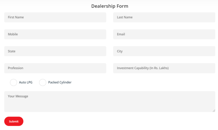Select the Profession input field
This screenshot has width=218, height=130.
pyautogui.click(x=55, y=68)
